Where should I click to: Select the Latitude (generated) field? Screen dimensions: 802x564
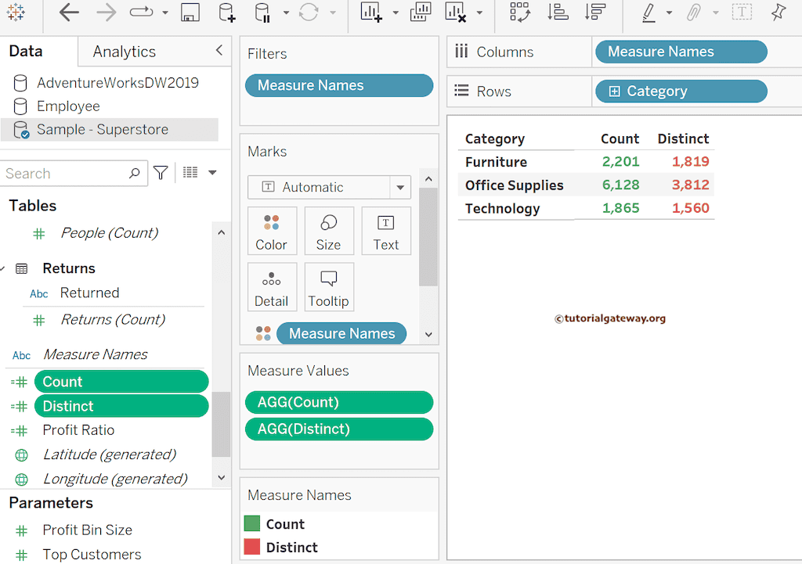click(109, 454)
